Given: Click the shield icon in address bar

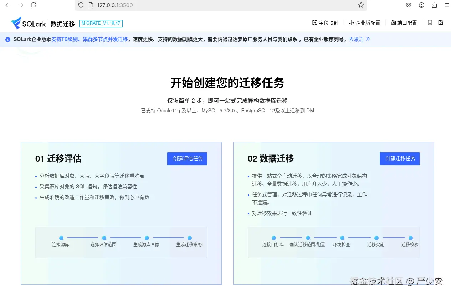Looking at the screenshot, I should click(x=81, y=5).
